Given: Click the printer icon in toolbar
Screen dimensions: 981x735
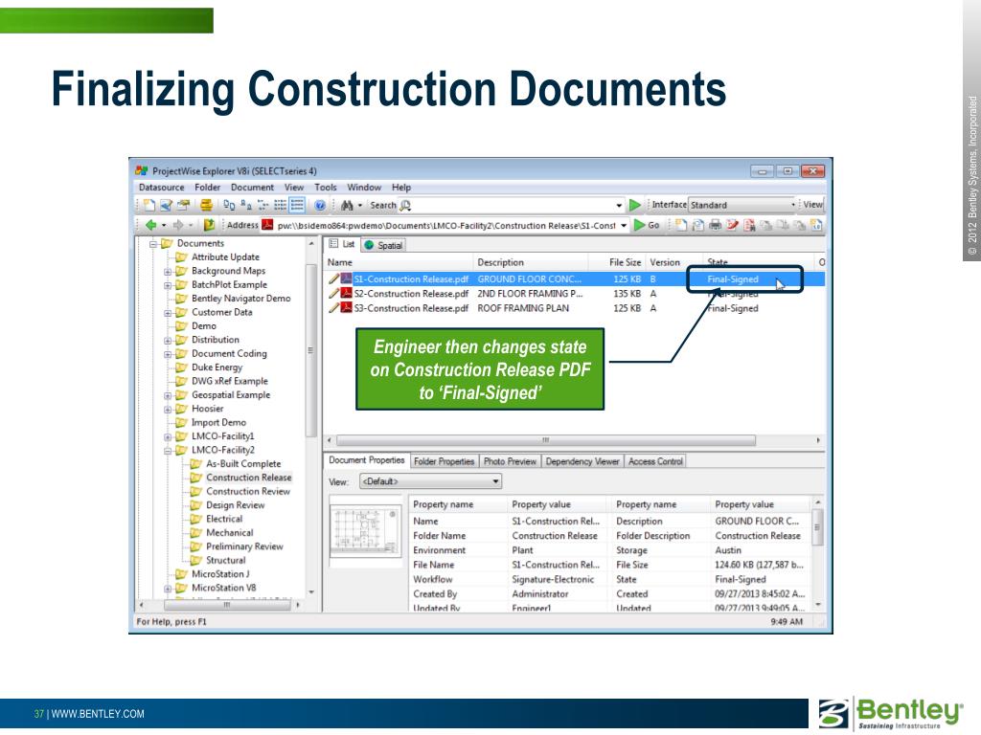Looking at the screenshot, I should [715, 225].
